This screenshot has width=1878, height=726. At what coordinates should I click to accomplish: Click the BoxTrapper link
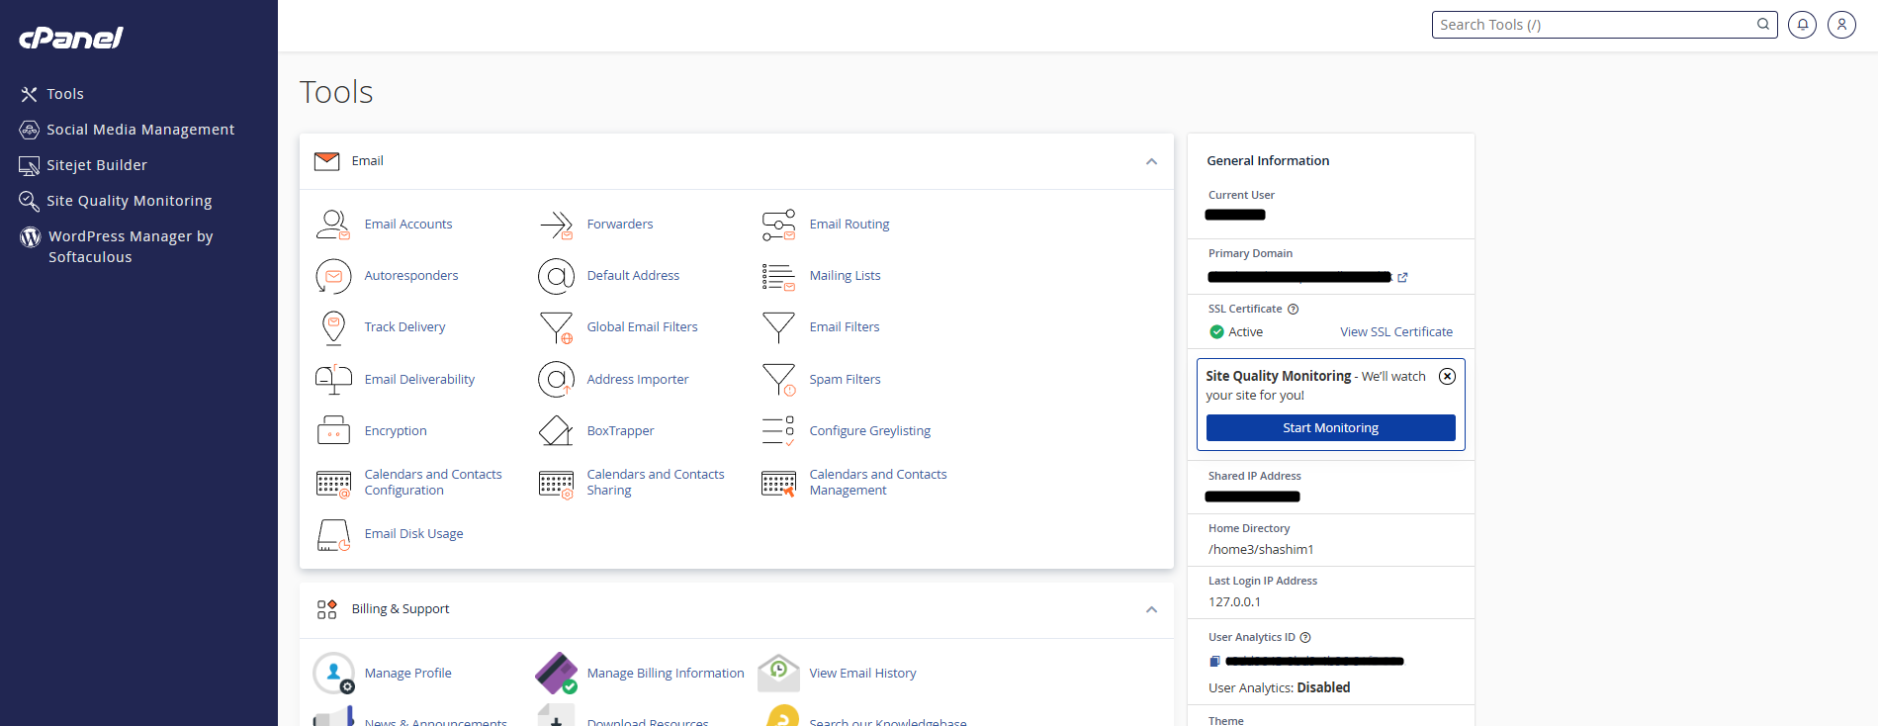620,431
